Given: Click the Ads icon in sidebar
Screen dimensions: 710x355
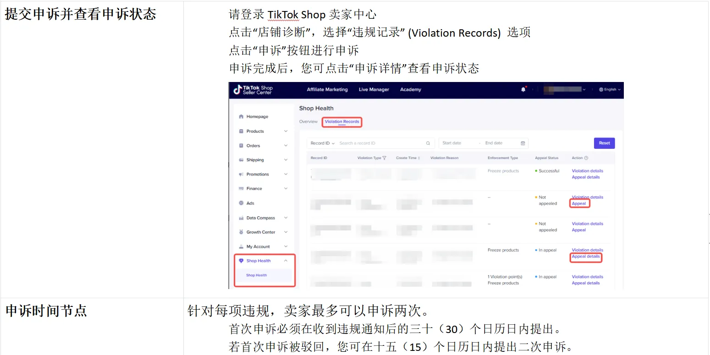Looking at the screenshot, I should (x=241, y=203).
